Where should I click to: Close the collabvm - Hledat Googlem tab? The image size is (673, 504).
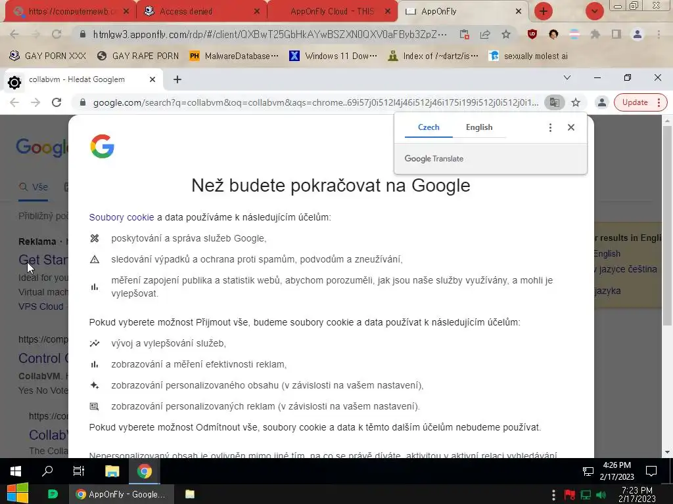(x=152, y=79)
